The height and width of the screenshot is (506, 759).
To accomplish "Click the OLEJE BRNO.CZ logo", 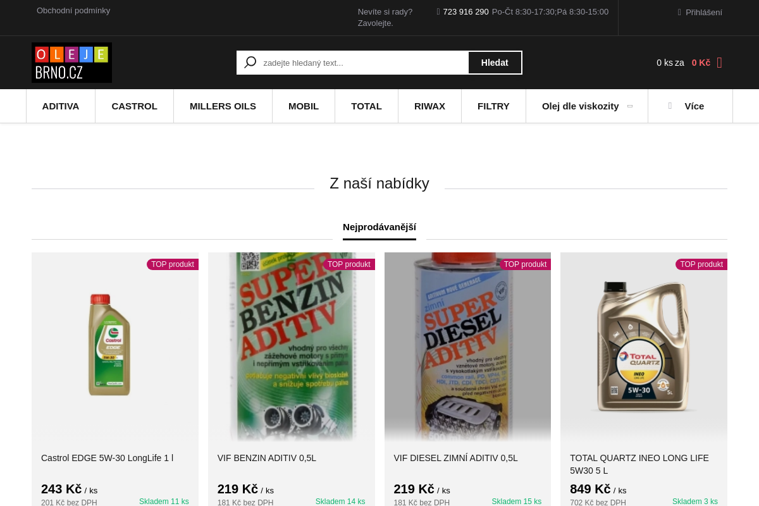I will click(71, 63).
